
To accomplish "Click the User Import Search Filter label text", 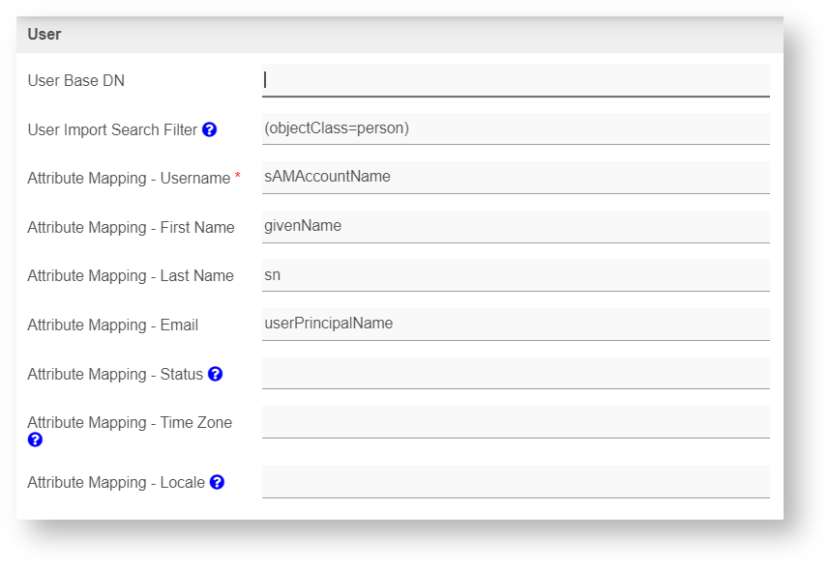I will (112, 130).
